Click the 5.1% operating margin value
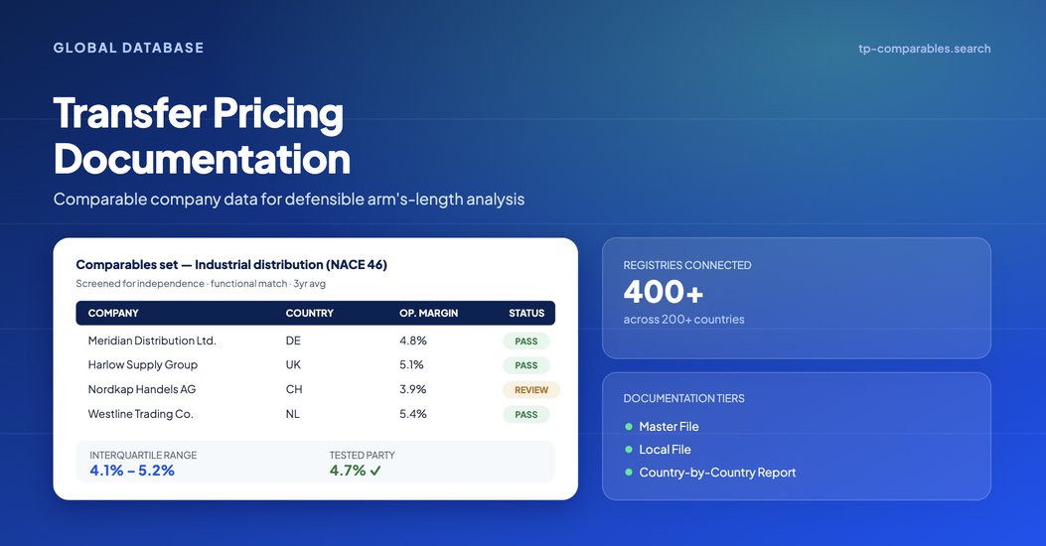The width and height of the screenshot is (1046, 546). (x=411, y=365)
